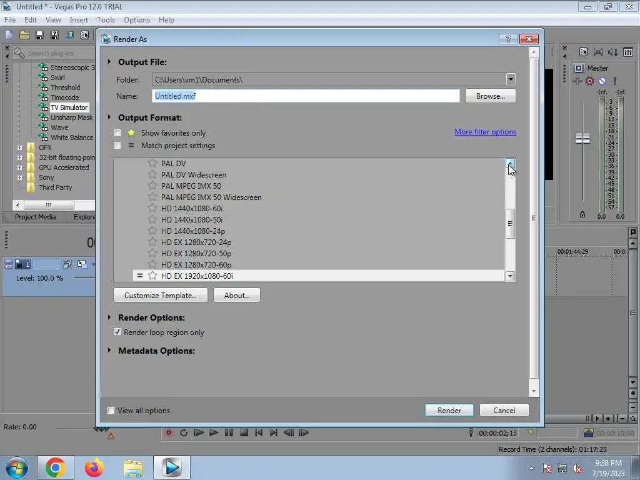Image resolution: width=640 pixels, height=480 pixels.
Task: Click the red automation settings gear
Action: tap(589, 81)
